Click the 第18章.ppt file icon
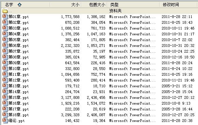 [x=5, y=115]
